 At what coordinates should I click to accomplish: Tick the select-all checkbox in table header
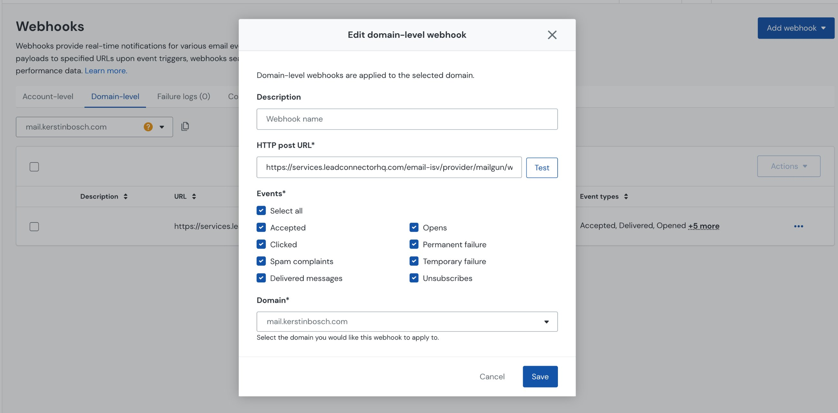(34, 167)
